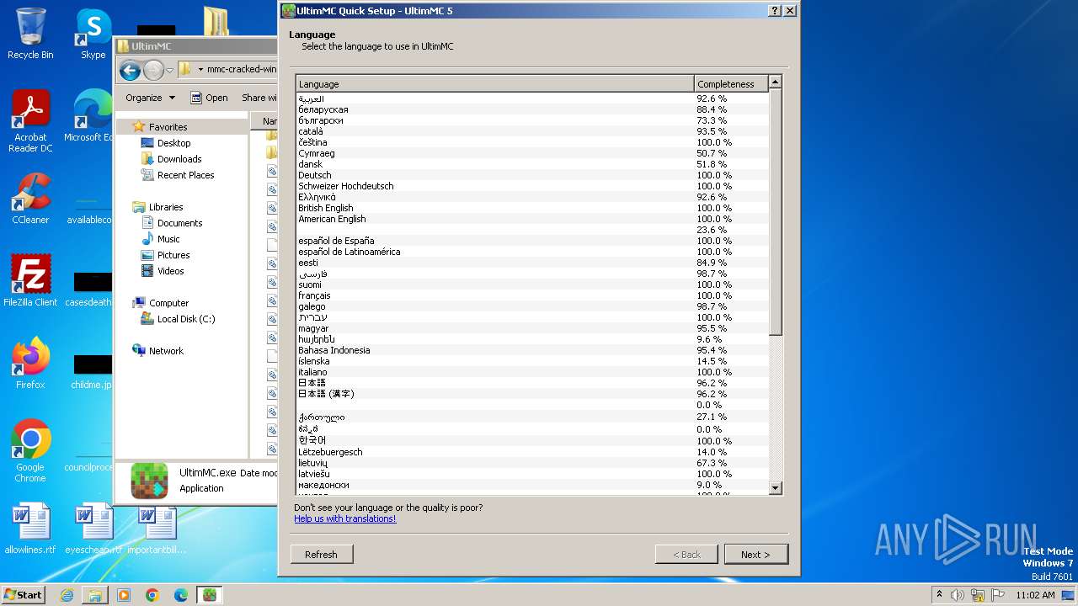Open the Firefox desktop shortcut
Viewport: 1078px width, 606px height.
[30, 364]
